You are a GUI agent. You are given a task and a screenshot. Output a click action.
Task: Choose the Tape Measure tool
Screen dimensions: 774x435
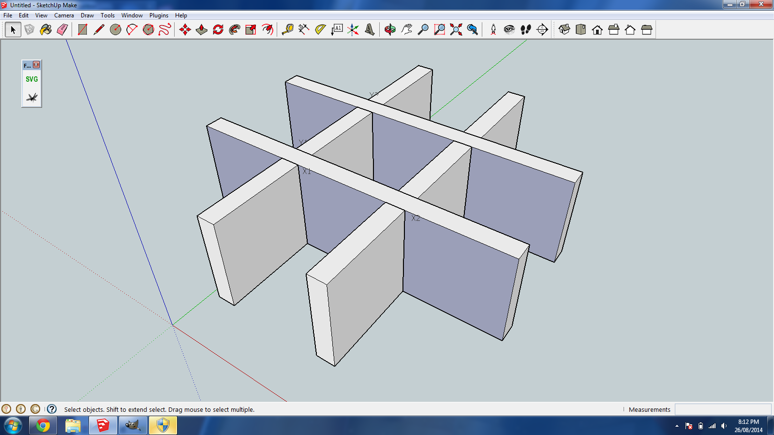coord(287,29)
